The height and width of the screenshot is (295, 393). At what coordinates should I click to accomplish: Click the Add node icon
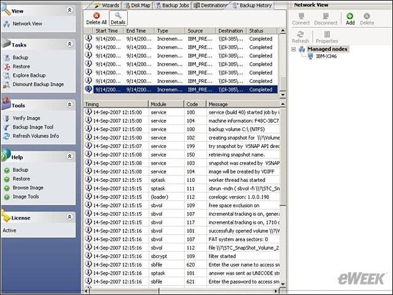(x=350, y=16)
